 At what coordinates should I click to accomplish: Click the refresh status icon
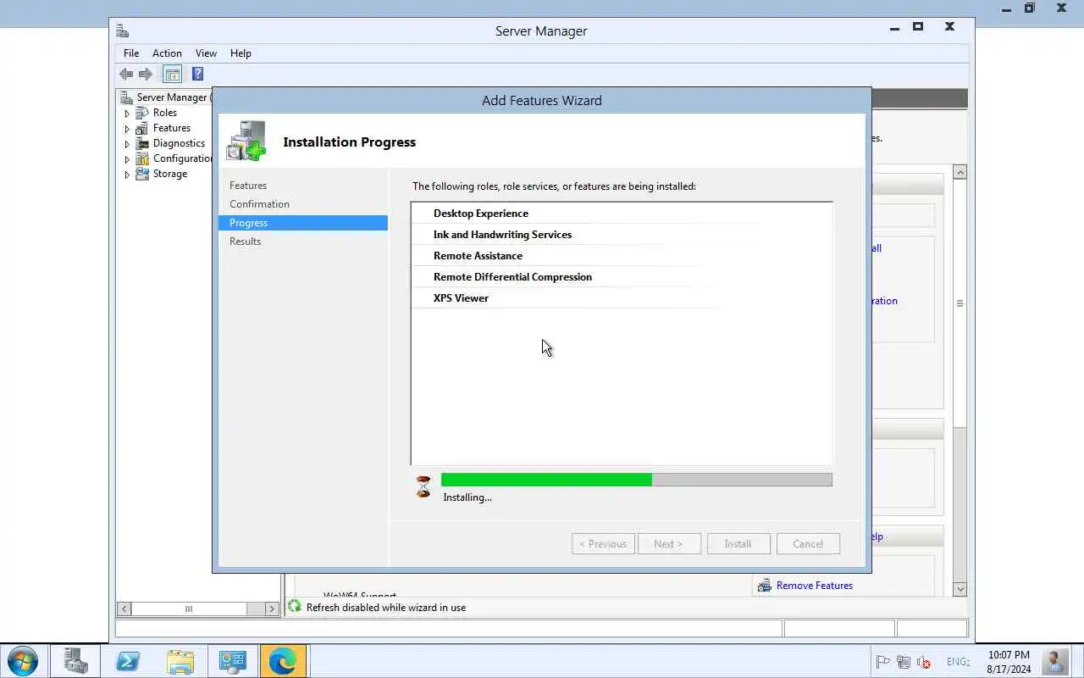[295, 607]
